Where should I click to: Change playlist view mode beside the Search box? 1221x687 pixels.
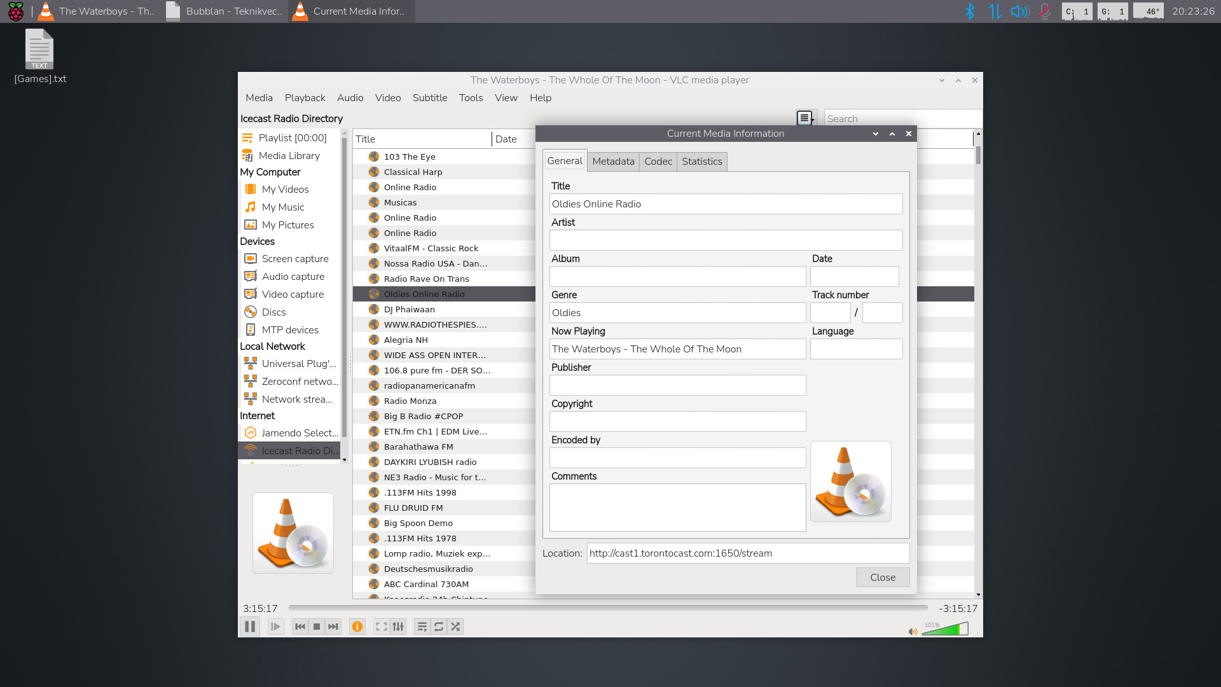tap(806, 118)
